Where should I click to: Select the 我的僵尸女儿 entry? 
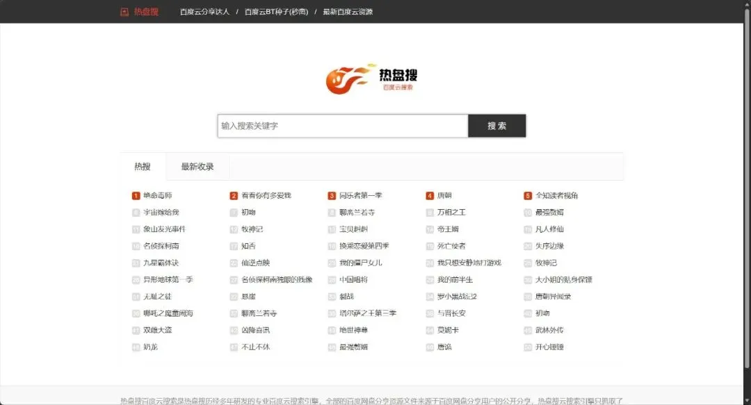361,263
